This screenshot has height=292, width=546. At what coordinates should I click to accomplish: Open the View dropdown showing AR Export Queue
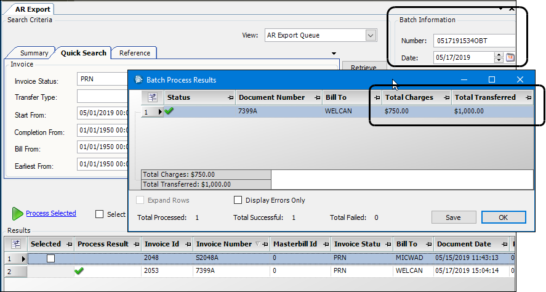click(x=370, y=36)
